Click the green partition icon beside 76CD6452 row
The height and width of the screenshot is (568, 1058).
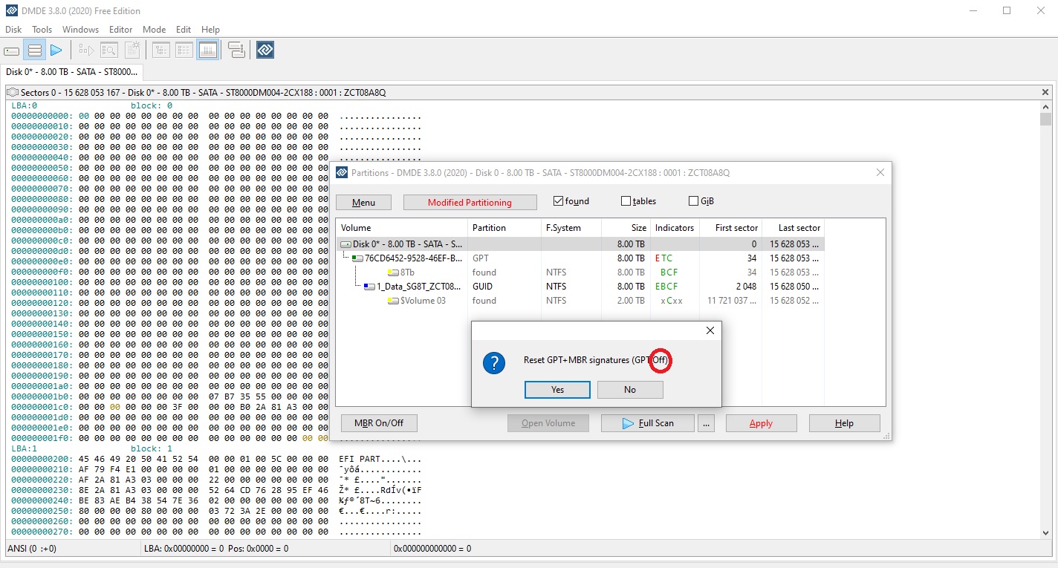(358, 258)
